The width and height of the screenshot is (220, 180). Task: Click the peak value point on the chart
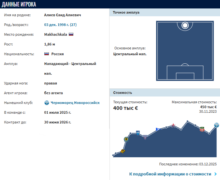coord(187,122)
